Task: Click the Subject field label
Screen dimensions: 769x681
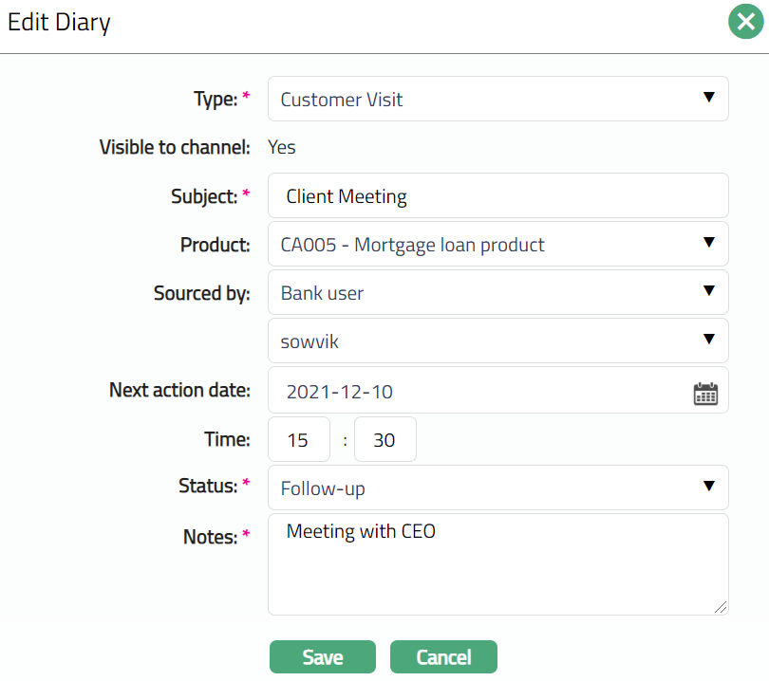Action: coord(202,196)
